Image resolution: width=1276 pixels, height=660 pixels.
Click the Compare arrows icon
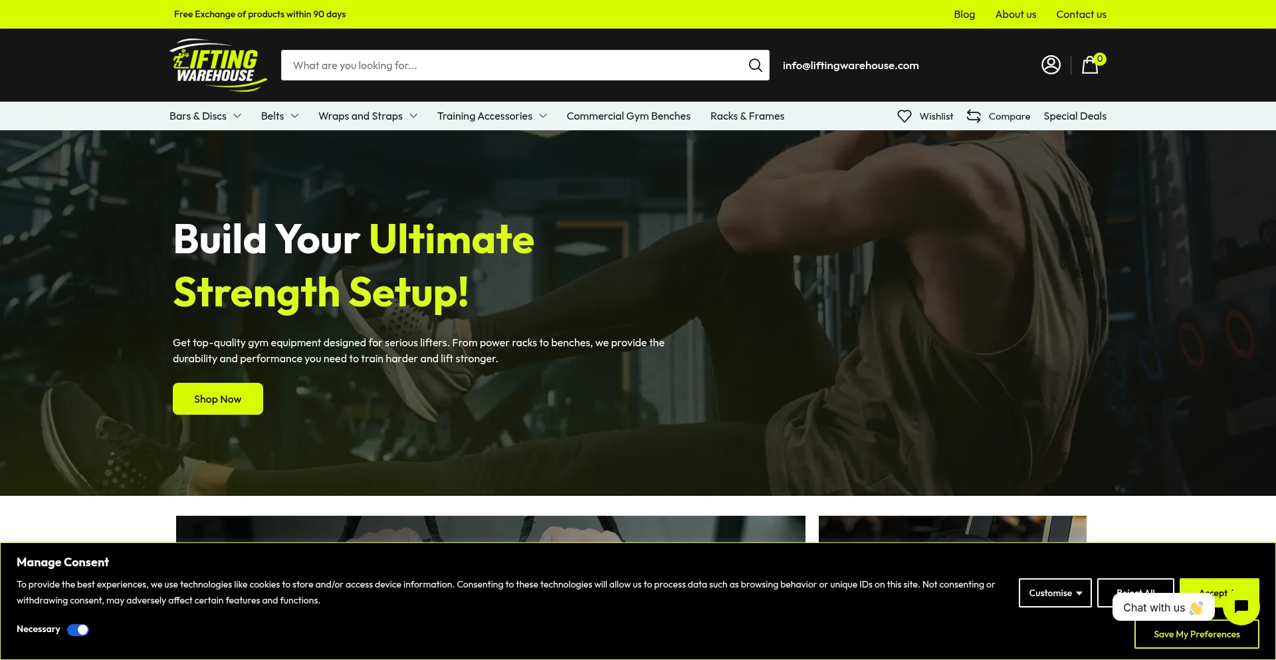(x=974, y=116)
